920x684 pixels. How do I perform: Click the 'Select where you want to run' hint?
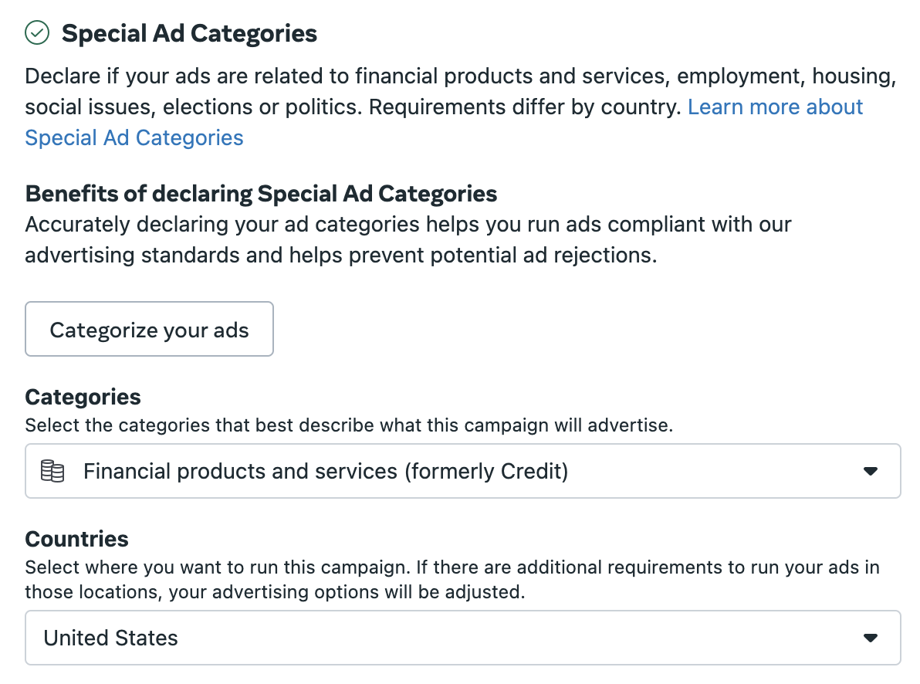click(452, 567)
